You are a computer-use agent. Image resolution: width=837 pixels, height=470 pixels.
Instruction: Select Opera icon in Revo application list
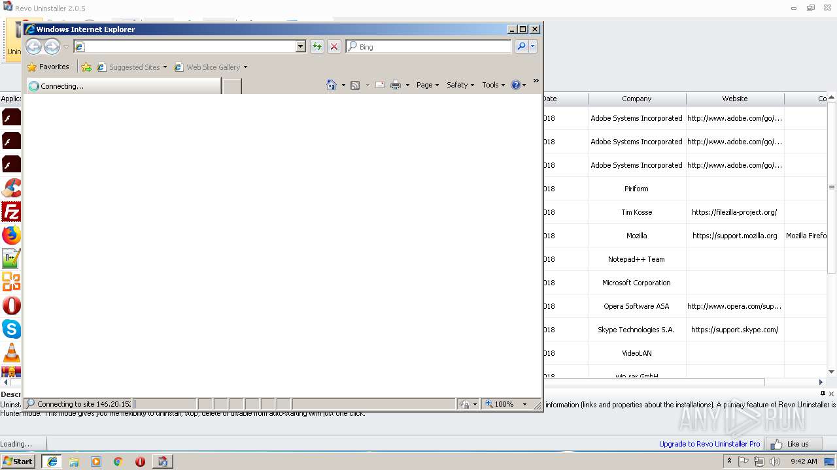pyautogui.click(x=11, y=305)
